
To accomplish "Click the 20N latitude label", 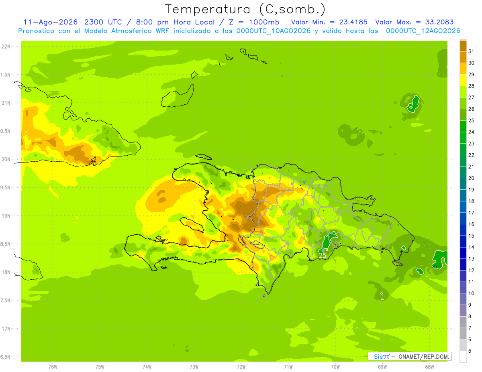I will (6, 159).
